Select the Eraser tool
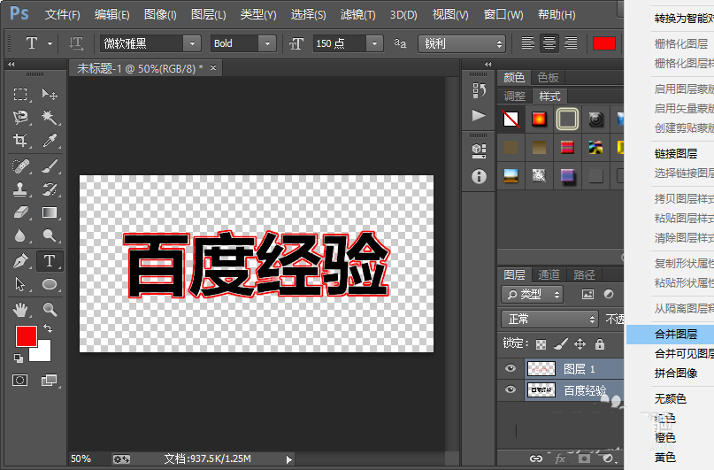The image size is (714, 470). point(20,212)
